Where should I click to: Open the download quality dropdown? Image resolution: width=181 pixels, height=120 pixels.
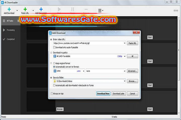tap(125, 56)
